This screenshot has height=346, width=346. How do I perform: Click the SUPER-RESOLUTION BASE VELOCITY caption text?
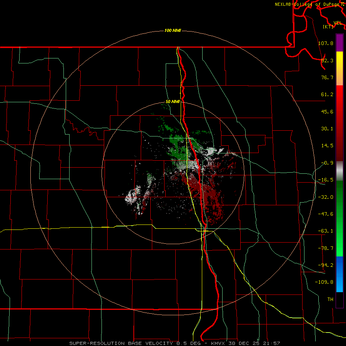click(x=121, y=343)
